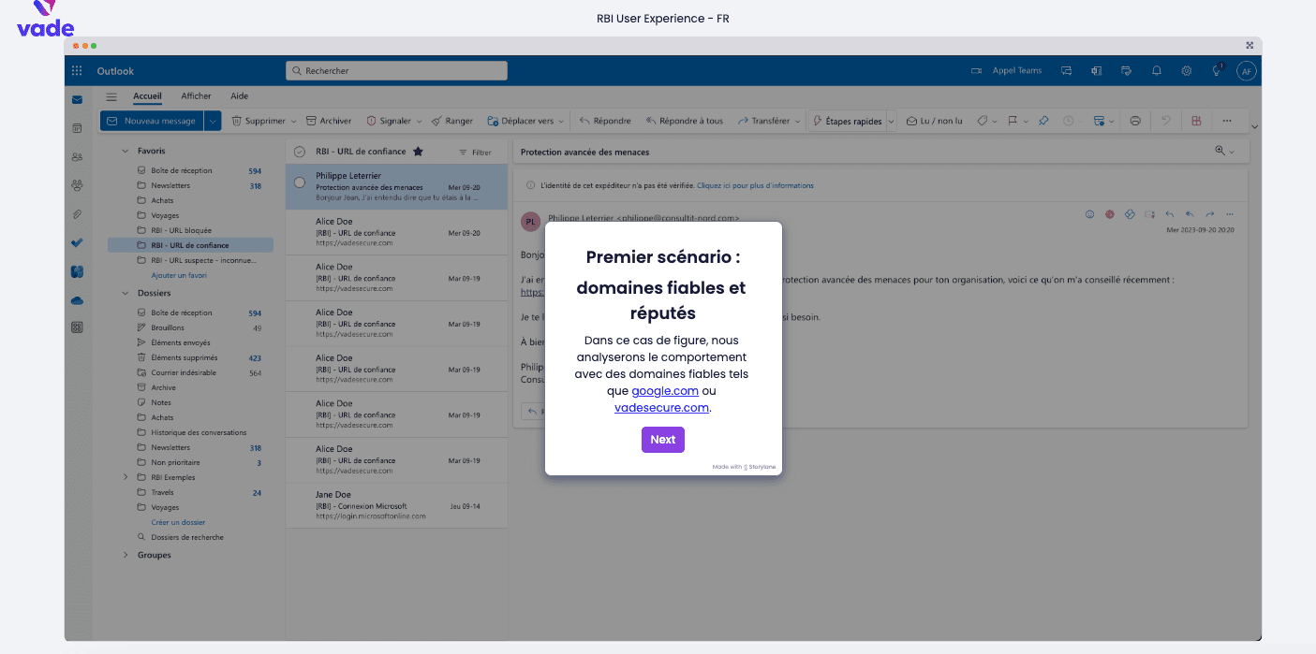The width and height of the screenshot is (1316, 654).
Task: Open the More options ellipsis in the toolbar
Action: point(1227,121)
